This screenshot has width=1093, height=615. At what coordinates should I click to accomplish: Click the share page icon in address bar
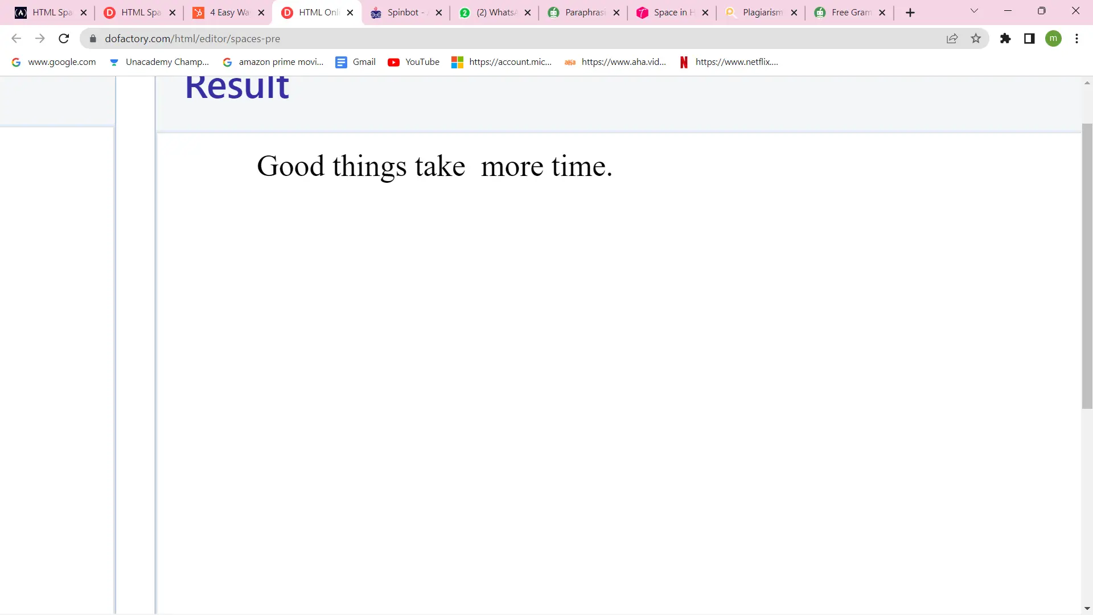click(x=952, y=38)
